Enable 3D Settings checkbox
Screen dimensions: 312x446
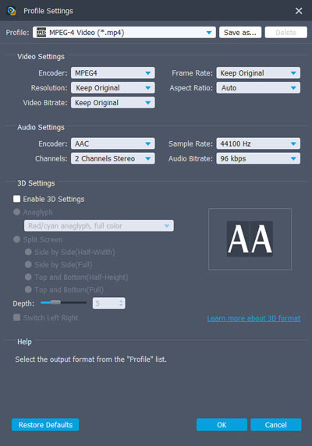coord(17,199)
